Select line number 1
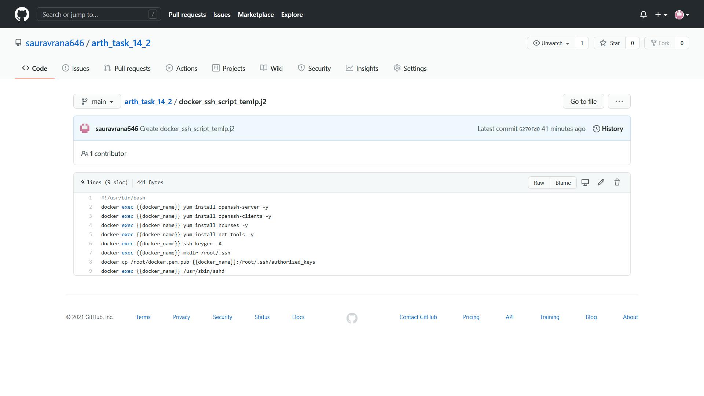Image resolution: width=704 pixels, height=396 pixels. coord(91,198)
